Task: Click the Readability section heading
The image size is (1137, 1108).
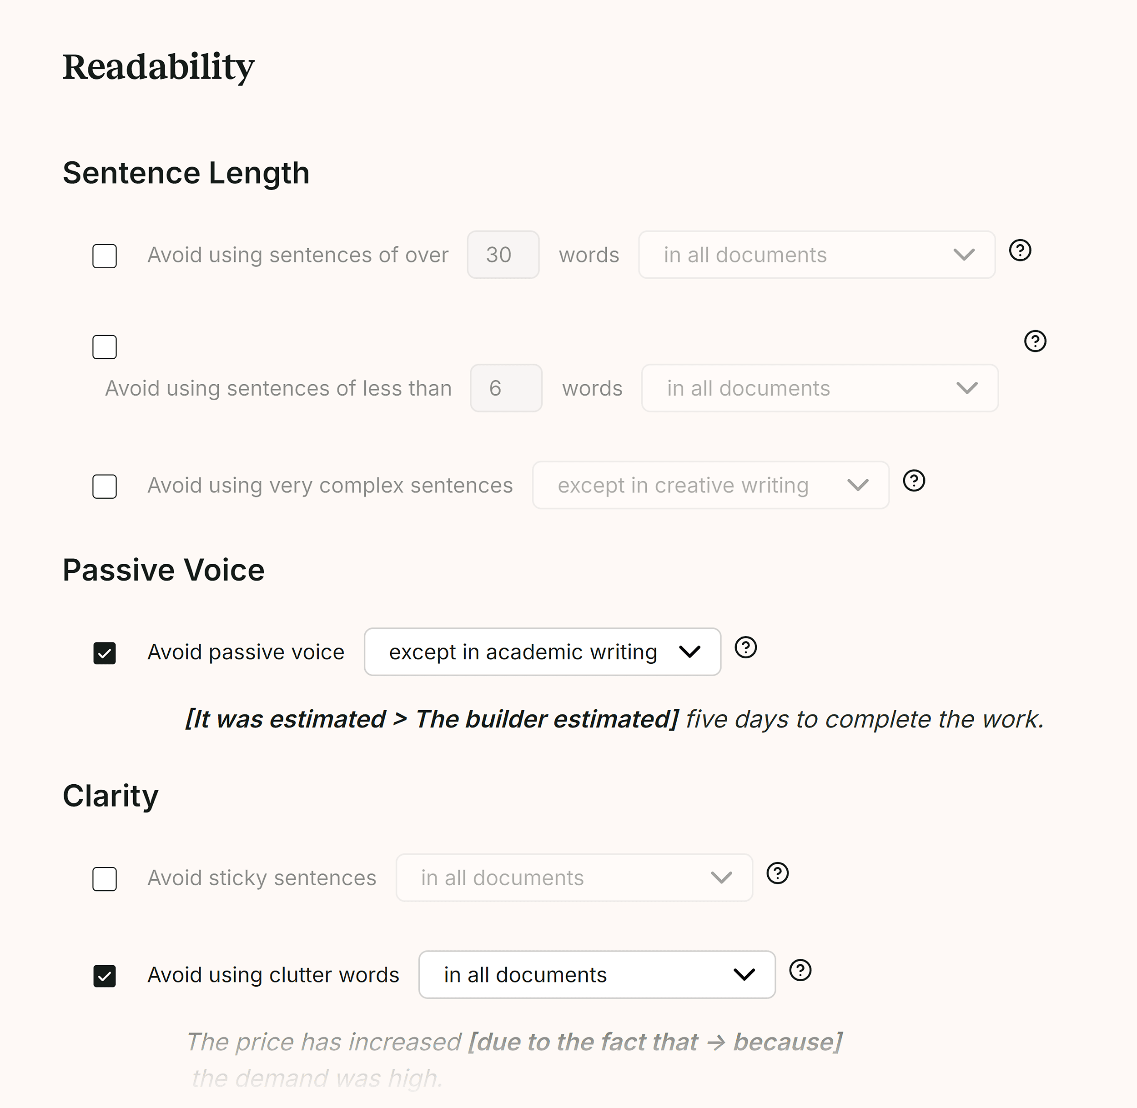Action: click(161, 67)
